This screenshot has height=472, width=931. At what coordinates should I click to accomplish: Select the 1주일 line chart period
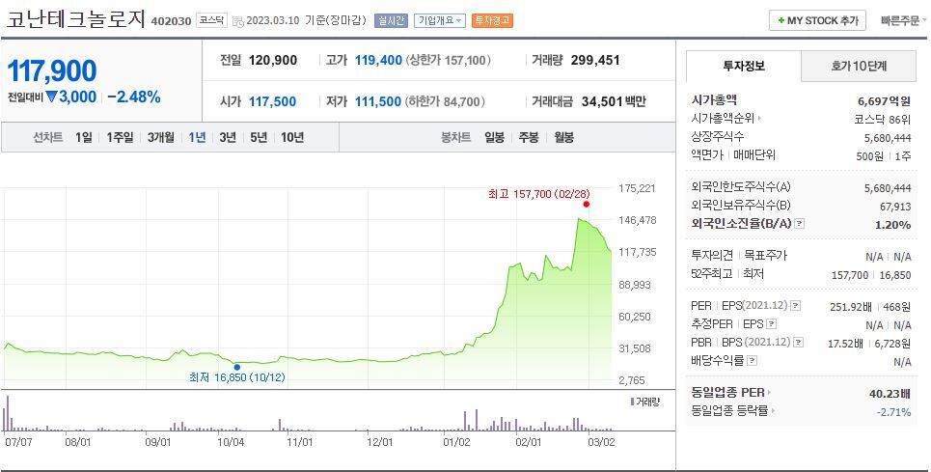point(120,137)
